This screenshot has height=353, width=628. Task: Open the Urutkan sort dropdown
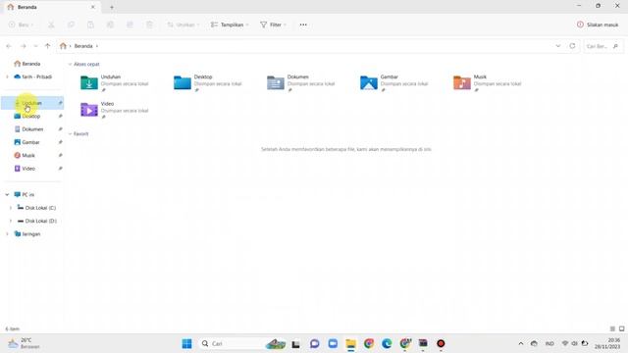(183, 25)
